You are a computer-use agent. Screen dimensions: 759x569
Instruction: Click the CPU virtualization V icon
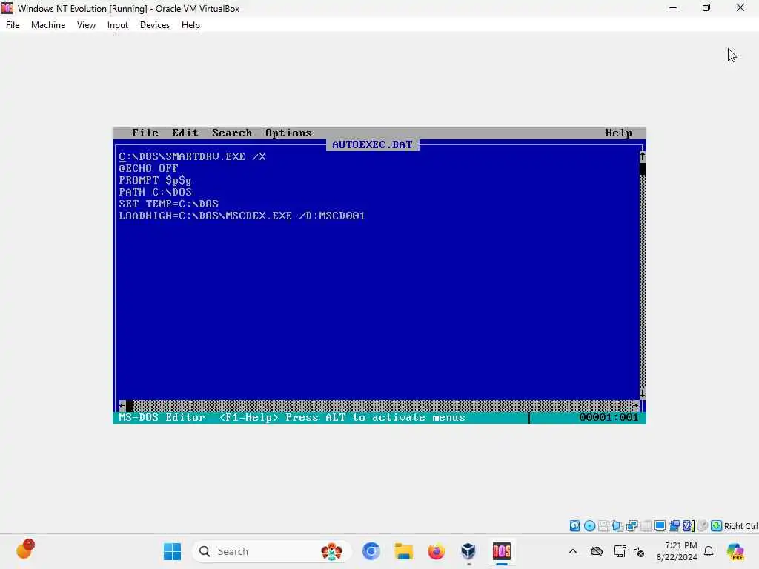[x=689, y=526]
